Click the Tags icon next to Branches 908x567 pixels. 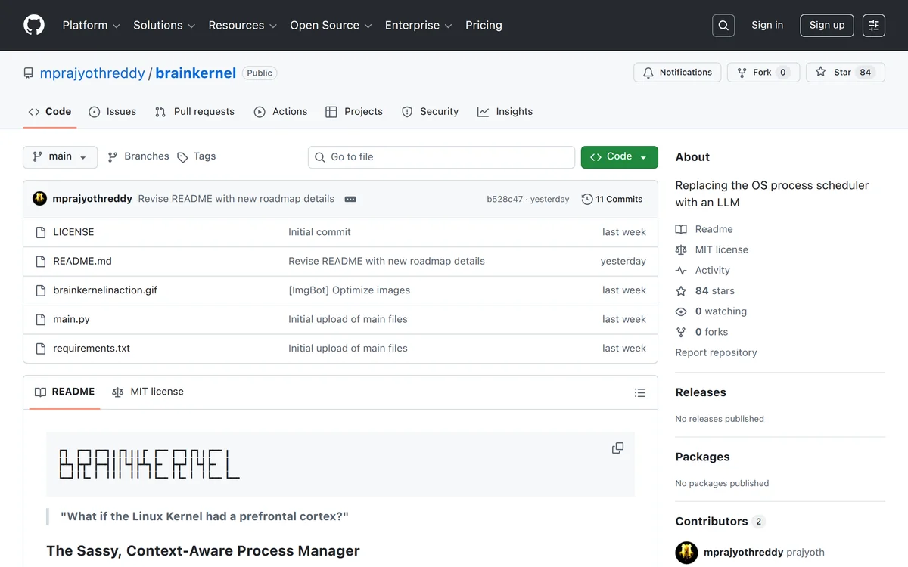tap(182, 156)
